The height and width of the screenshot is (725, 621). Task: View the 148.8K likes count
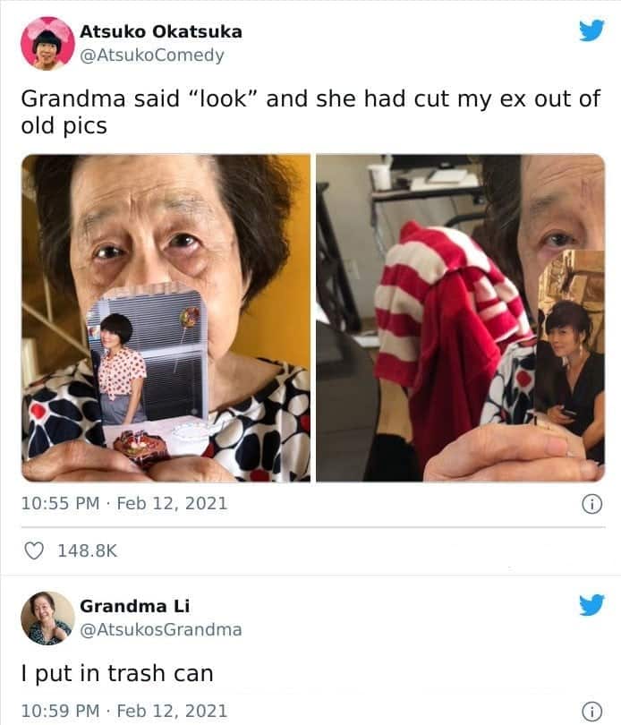(88, 550)
